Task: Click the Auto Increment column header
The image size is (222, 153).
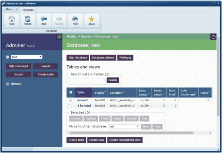Action: pos(188,92)
